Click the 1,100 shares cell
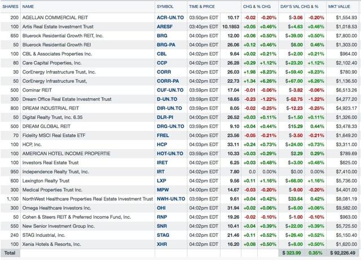The height and width of the screenshot is (260, 361). (x=12, y=199)
